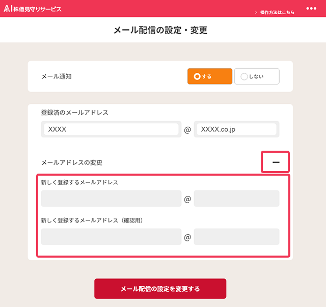Click the registered email XXXX local-part field
This screenshot has height=307, width=326.
click(111, 129)
